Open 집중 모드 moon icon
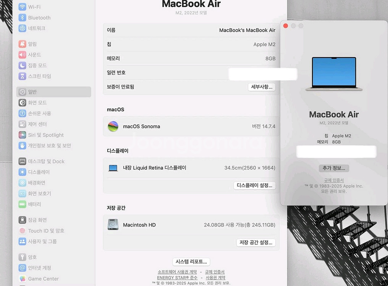Screen dimensions: 388x286 [22, 65]
